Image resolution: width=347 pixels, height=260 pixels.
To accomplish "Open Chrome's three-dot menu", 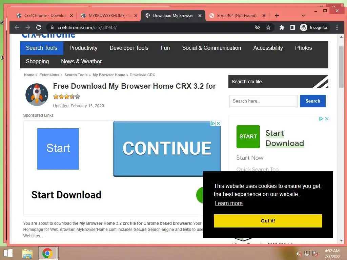I will click(337, 27).
